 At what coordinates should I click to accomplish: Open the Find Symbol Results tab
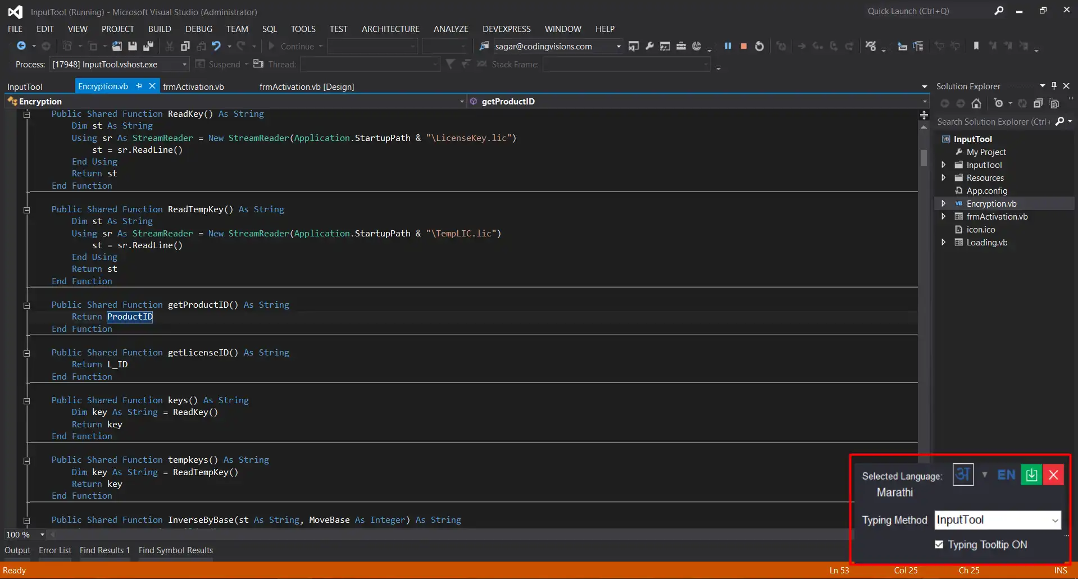[x=176, y=550]
